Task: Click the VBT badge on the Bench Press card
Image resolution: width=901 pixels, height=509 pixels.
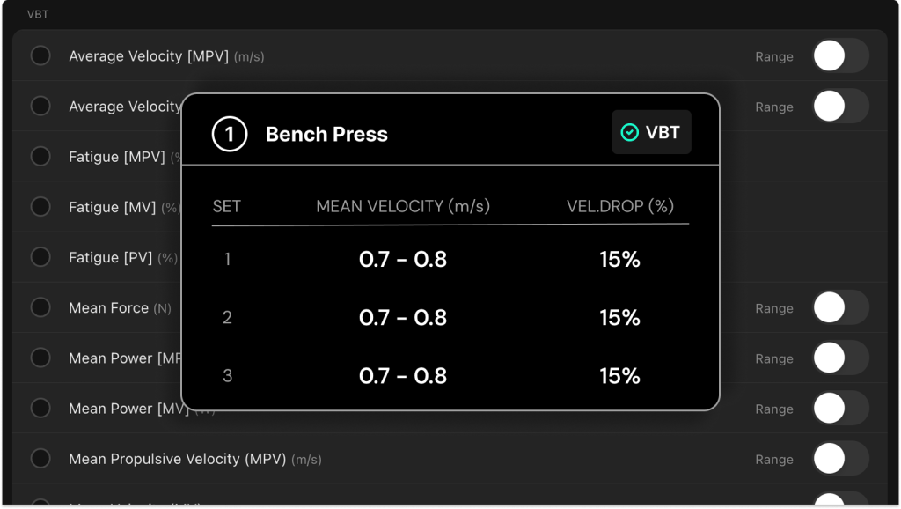Action: (651, 132)
